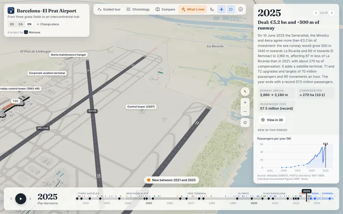Screen dimensions: 343x214
Task: Click 'NEW IN THIS PERIOD' section heading
Action: [272, 130]
